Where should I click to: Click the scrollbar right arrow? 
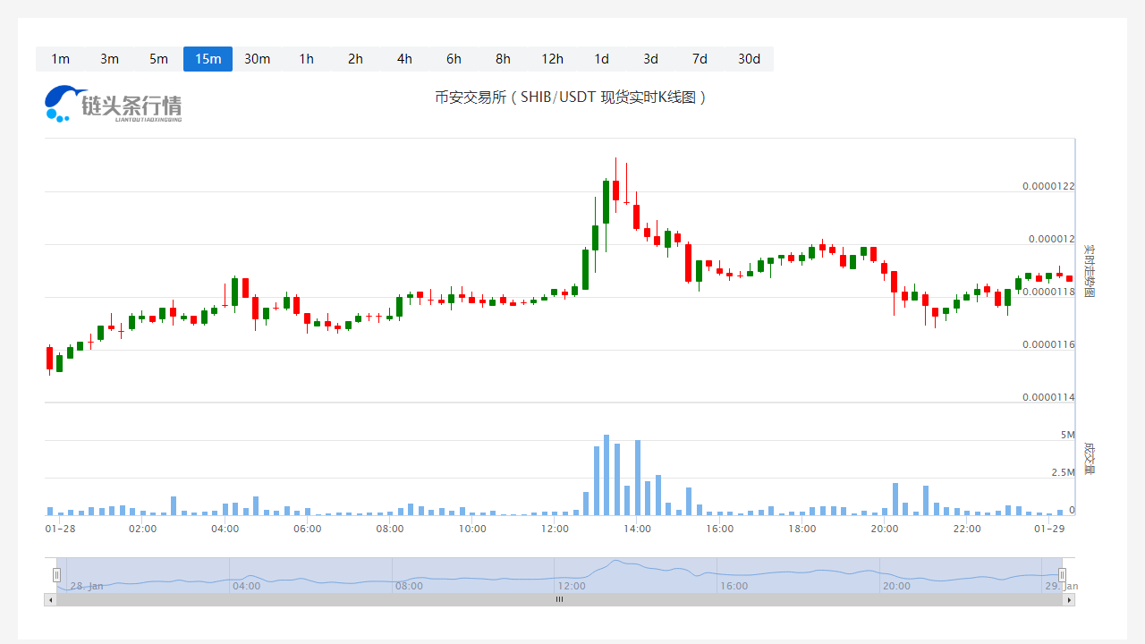point(1069,600)
